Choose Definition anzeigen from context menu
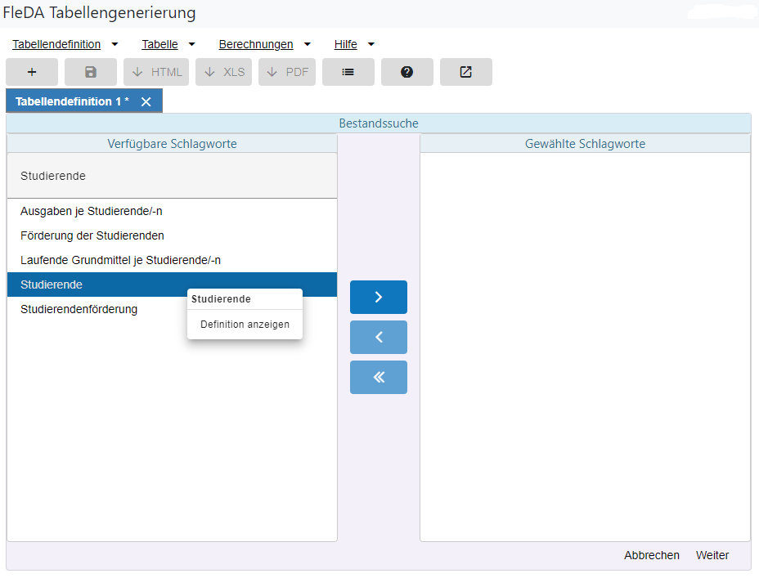The height and width of the screenshot is (578, 759). pos(245,325)
